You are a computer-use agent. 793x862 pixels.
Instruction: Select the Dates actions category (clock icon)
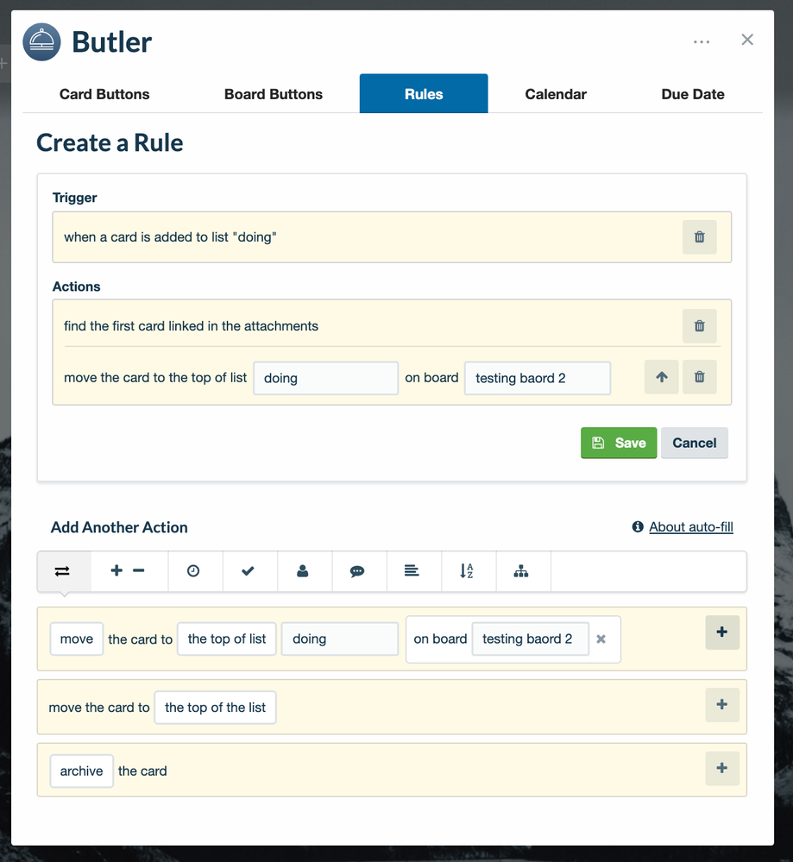point(195,571)
